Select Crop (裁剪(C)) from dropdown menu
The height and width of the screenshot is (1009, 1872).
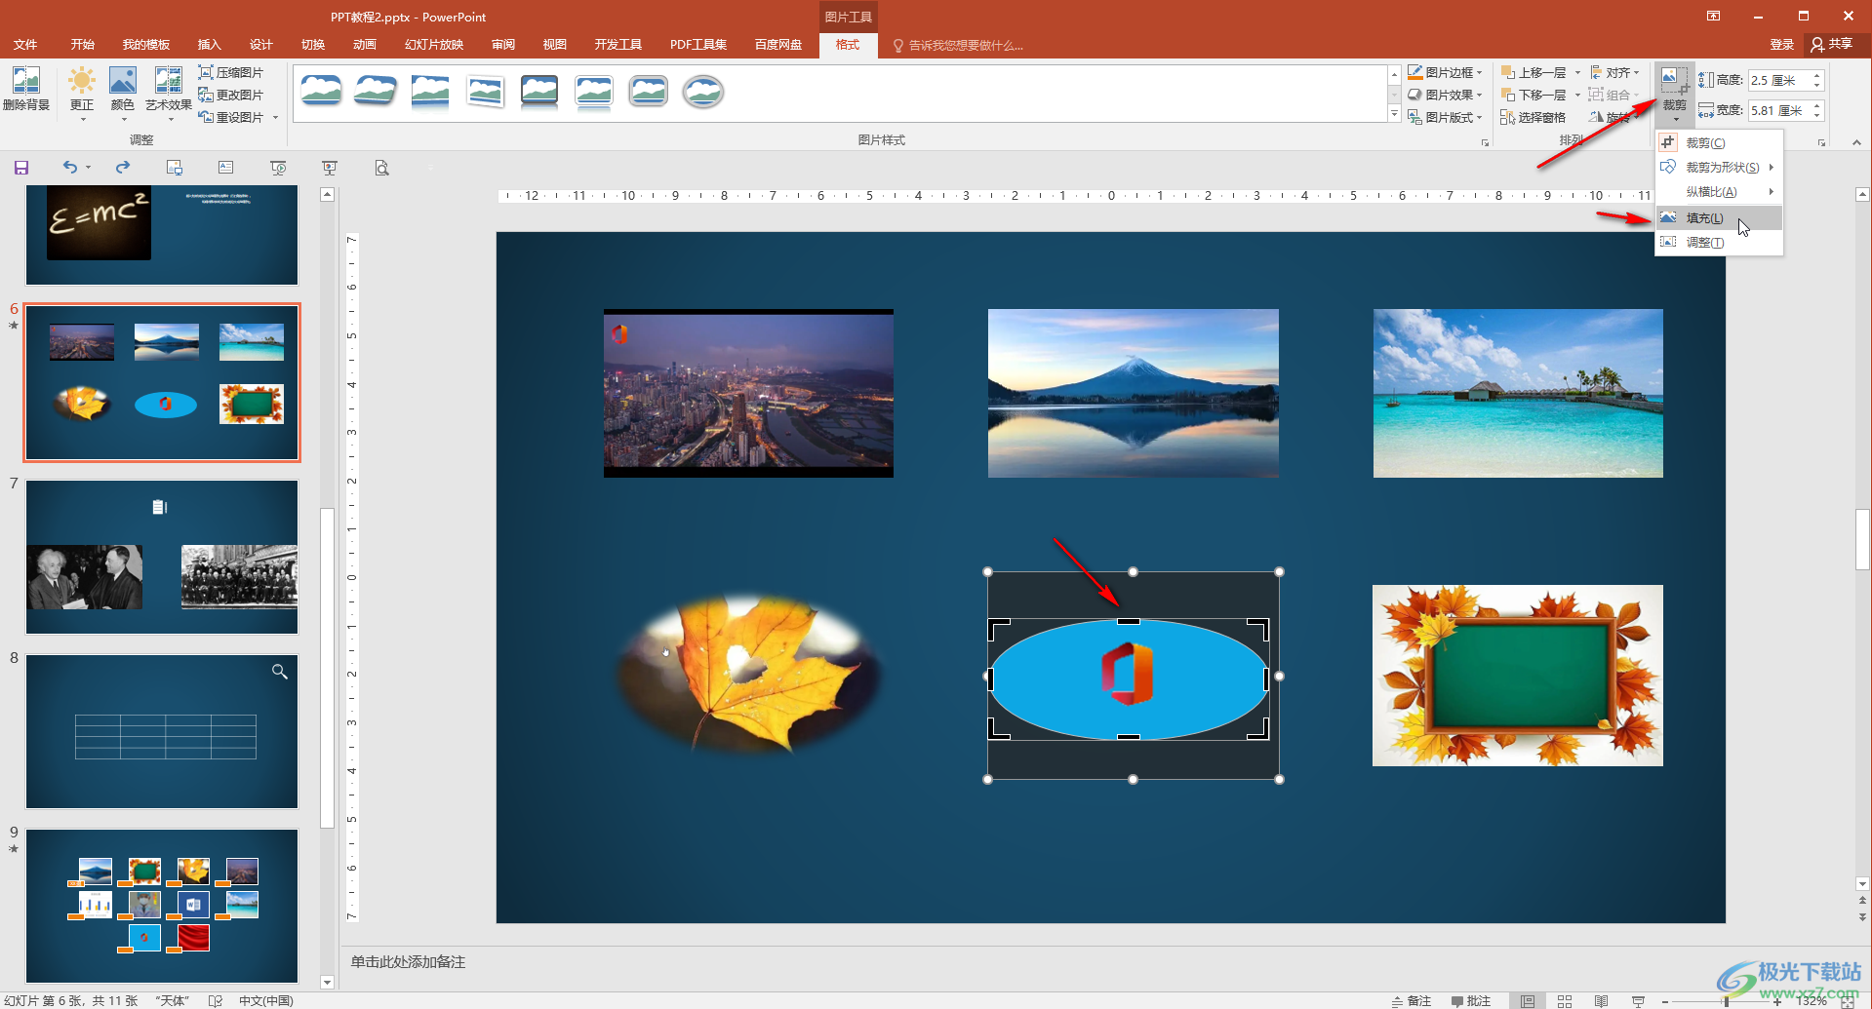(1719, 142)
